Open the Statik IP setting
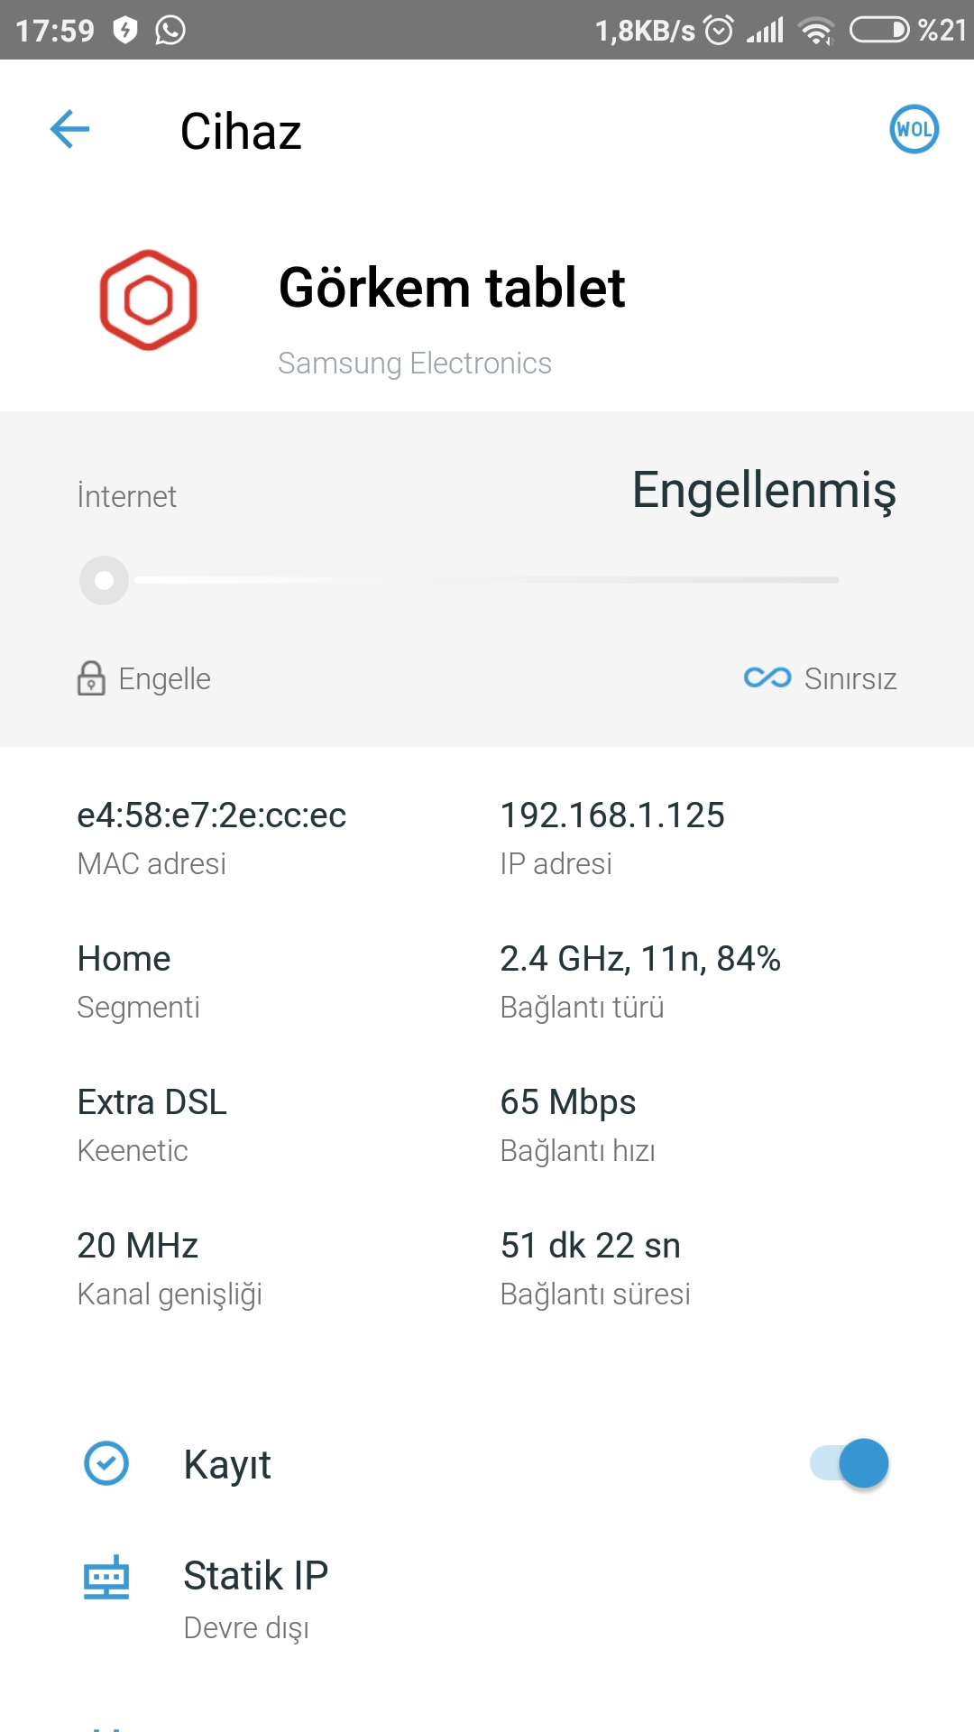The image size is (974, 1732). 487,1598
